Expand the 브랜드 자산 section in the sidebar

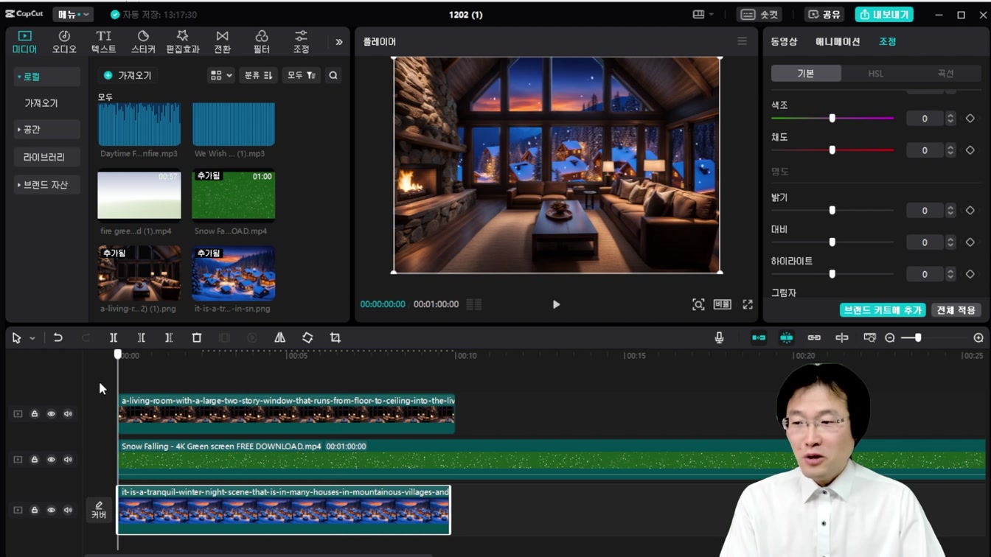point(46,185)
